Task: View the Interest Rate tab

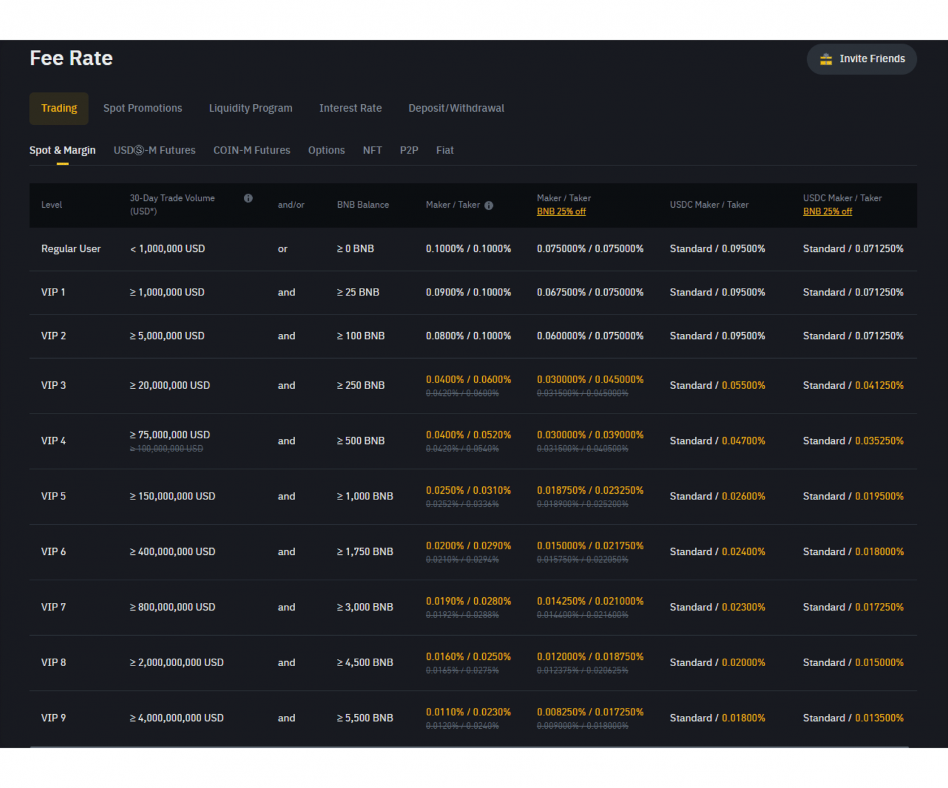Action: (x=350, y=108)
